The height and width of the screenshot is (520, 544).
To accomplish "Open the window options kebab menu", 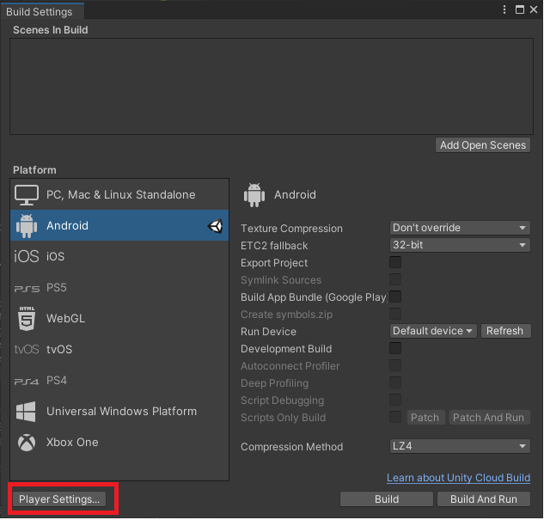I will pyautogui.click(x=504, y=9).
